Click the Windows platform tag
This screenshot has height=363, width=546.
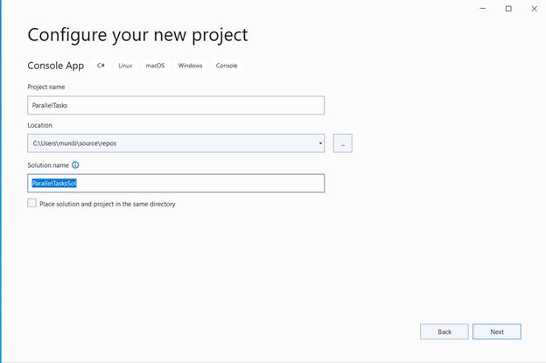tap(190, 66)
